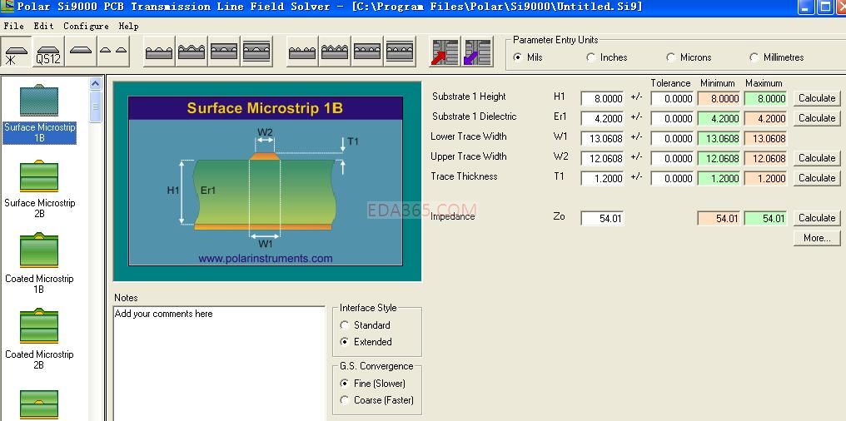Click the structure list scrollbar thumb
Screen dimensions: 846x421
click(x=96, y=106)
